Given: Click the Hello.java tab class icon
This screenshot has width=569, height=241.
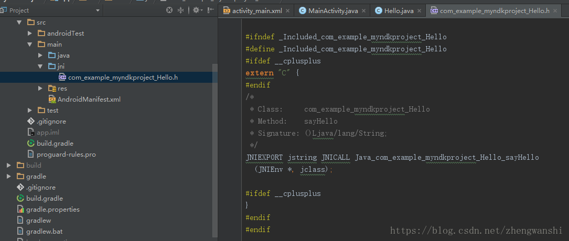Looking at the screenshot, I should [x=379, y=11].
